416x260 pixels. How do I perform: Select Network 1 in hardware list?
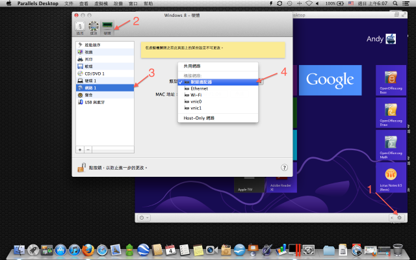pyautogui.click(x=105, y=88)
